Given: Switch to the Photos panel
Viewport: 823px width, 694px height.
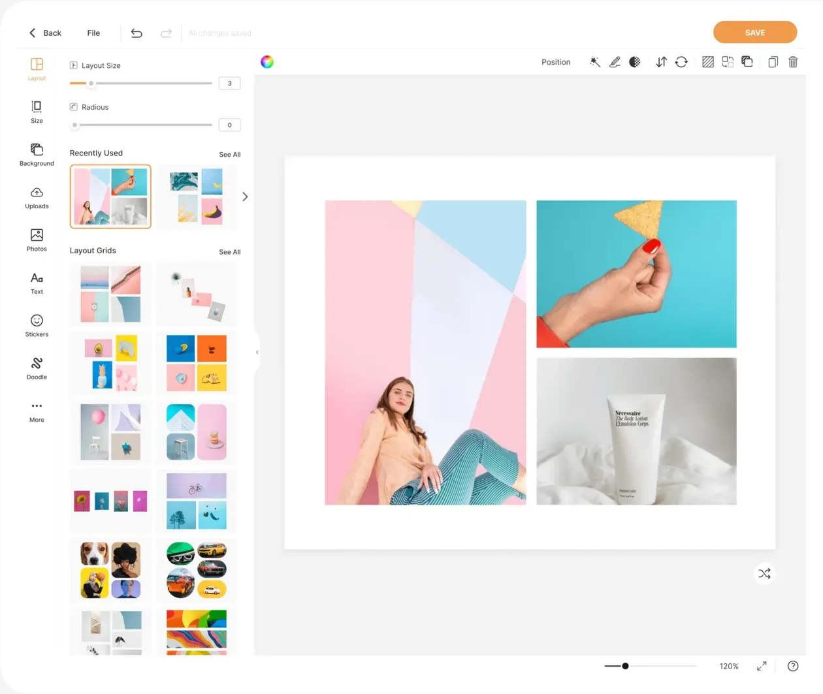Looking at the screenshot, I should coord(36,240).
